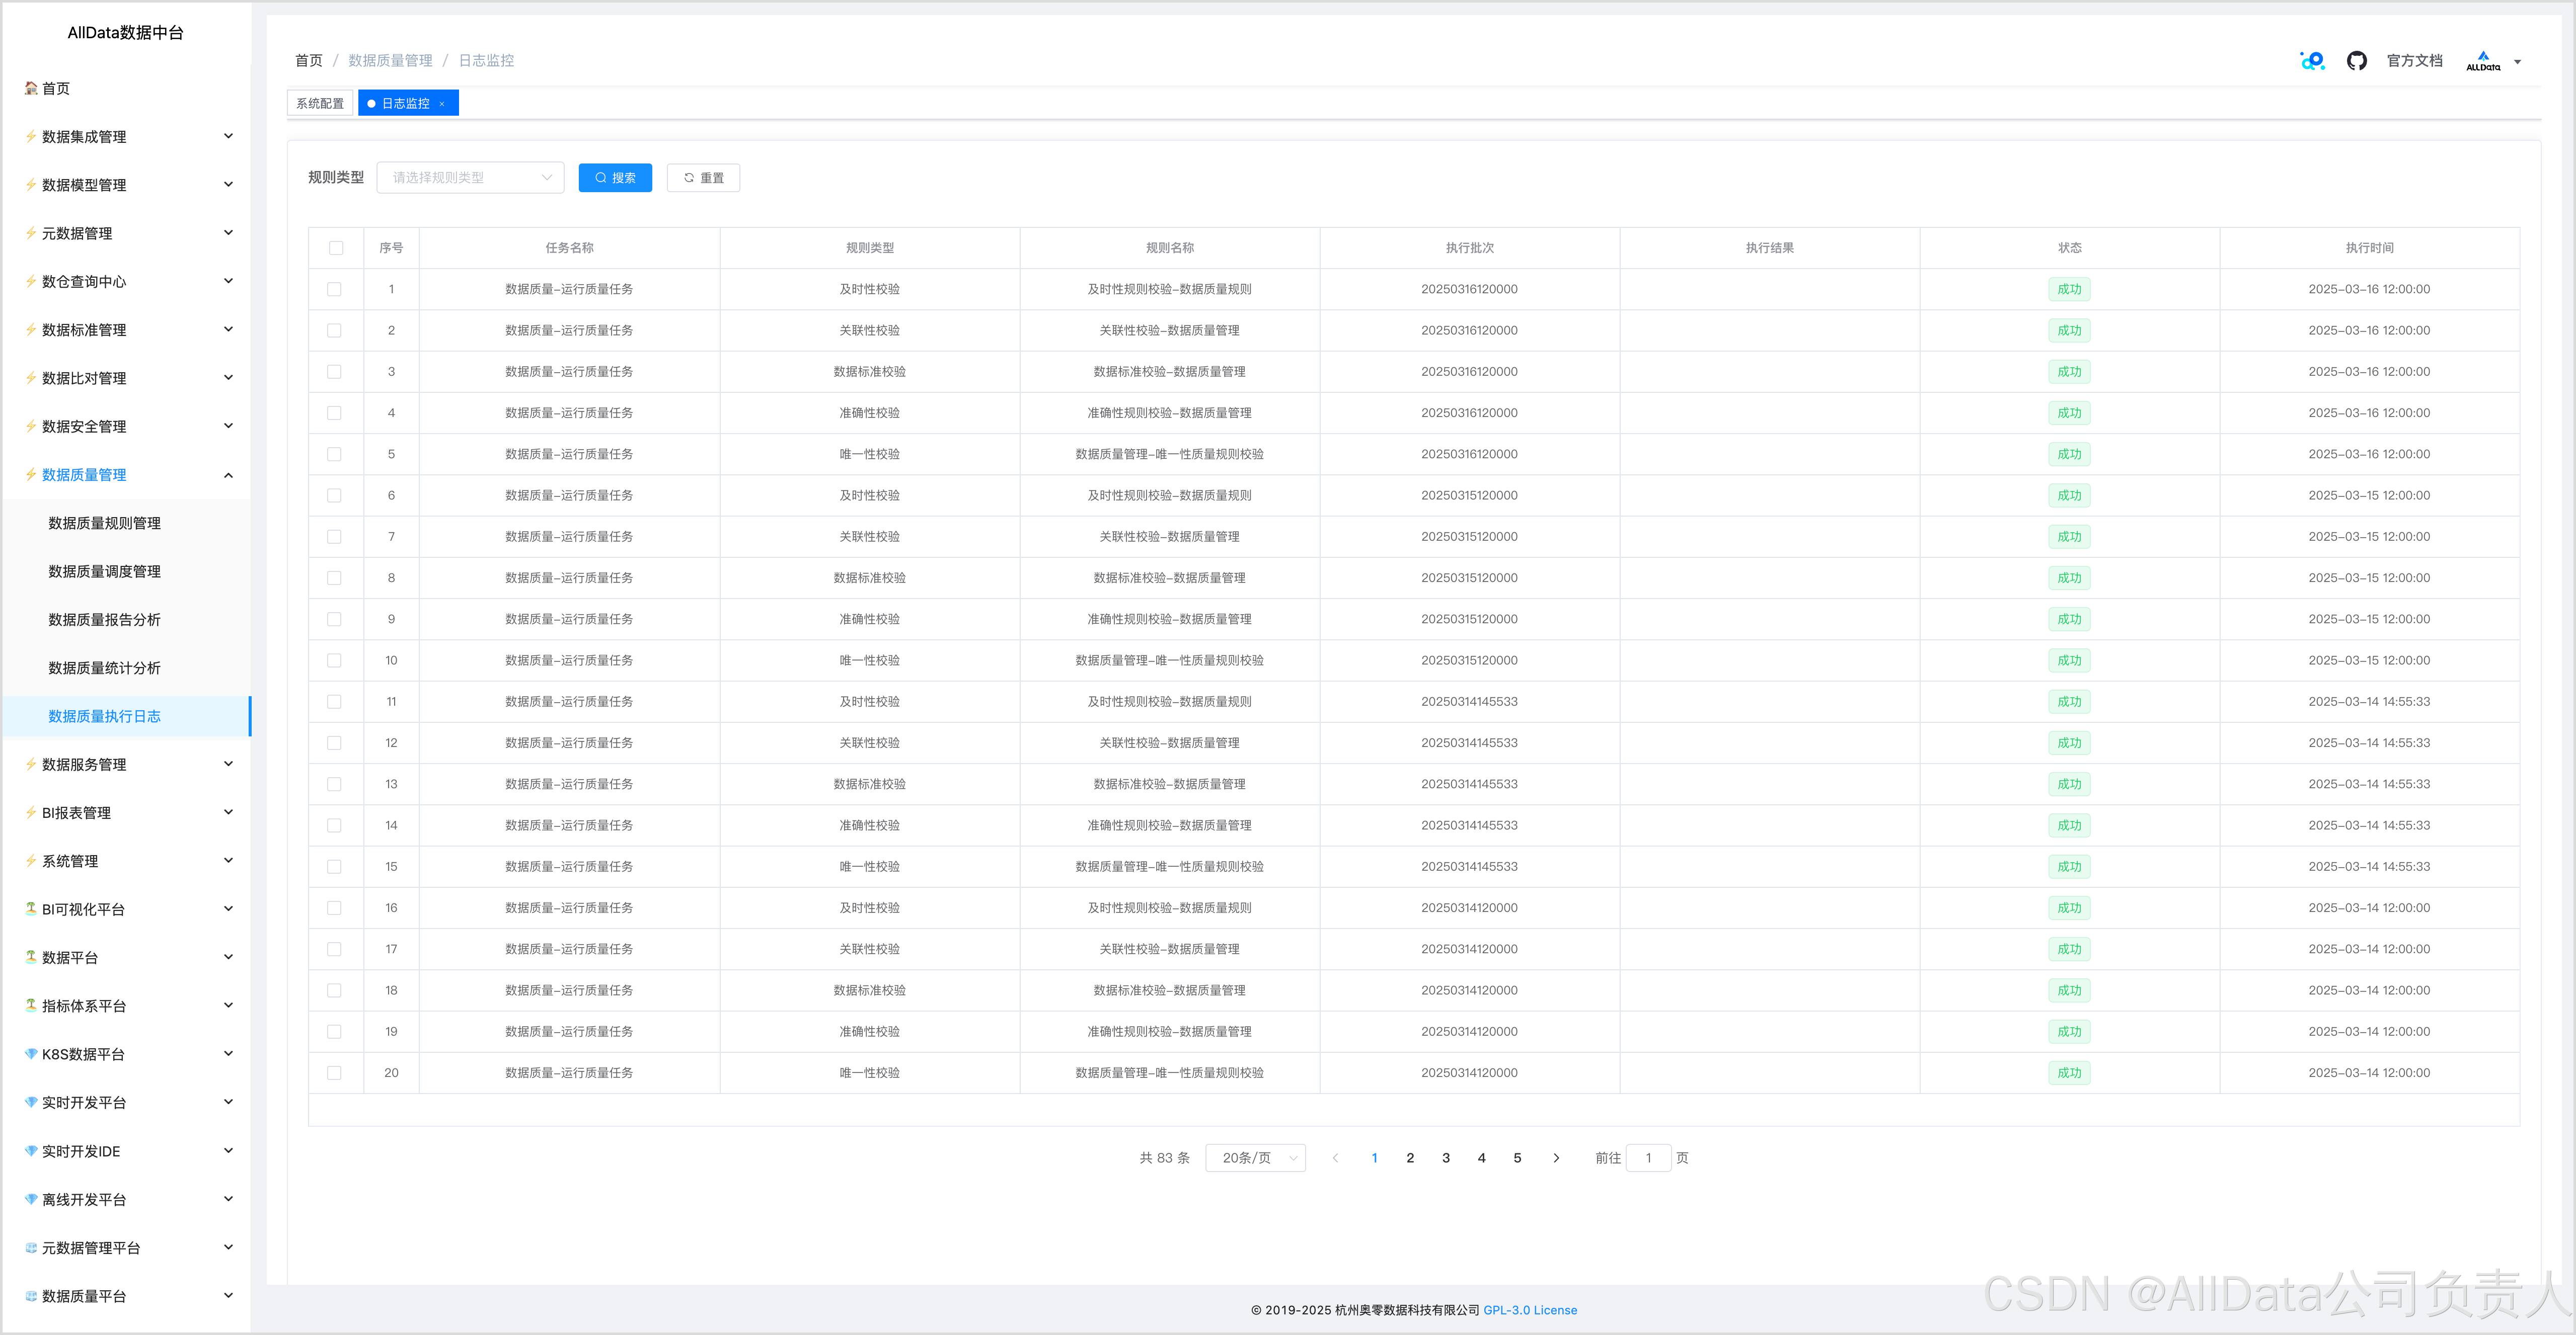Click the blue 搜索 button
The image size is (2576, 1335).
tap(615, 178)
